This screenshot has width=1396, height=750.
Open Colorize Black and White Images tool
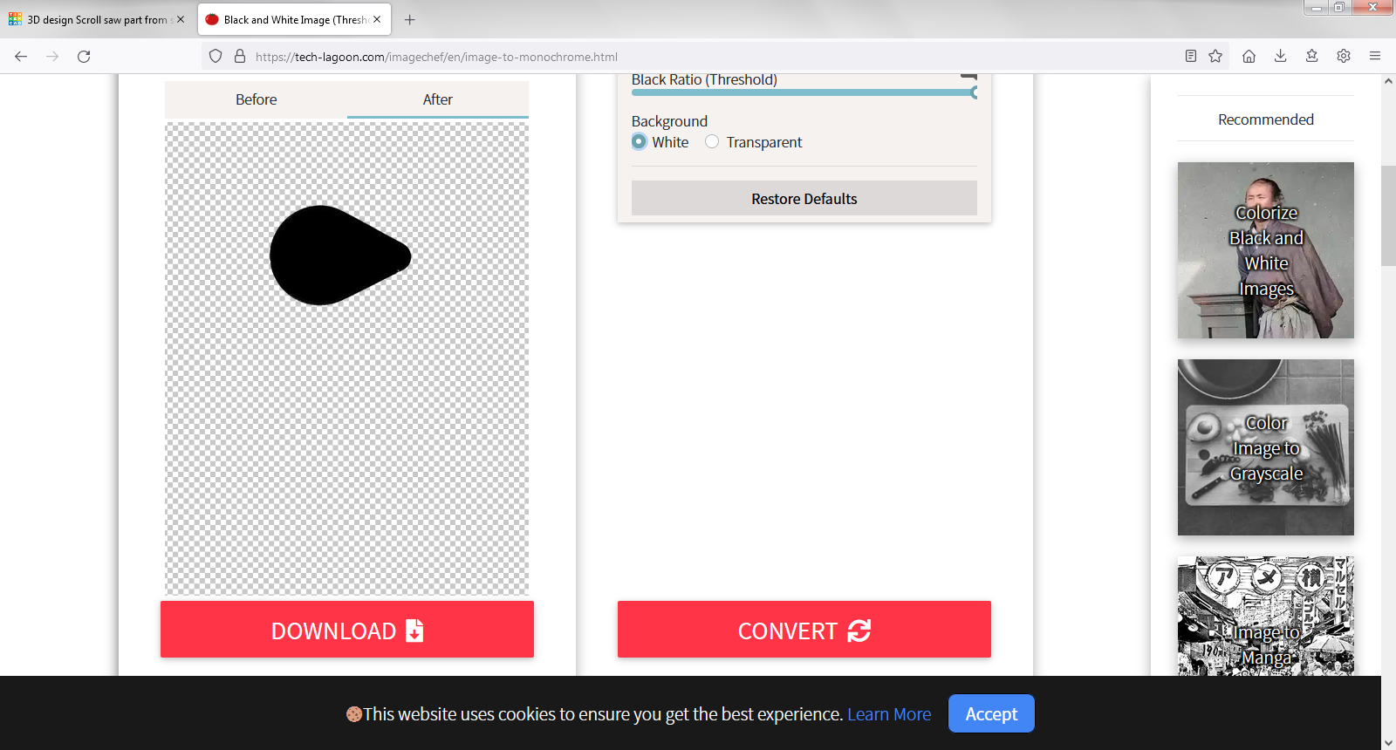[x=1266, y=250]
